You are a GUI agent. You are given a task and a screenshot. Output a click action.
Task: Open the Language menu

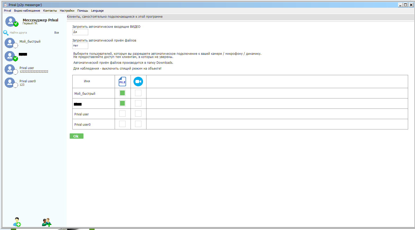coord(97,11)
